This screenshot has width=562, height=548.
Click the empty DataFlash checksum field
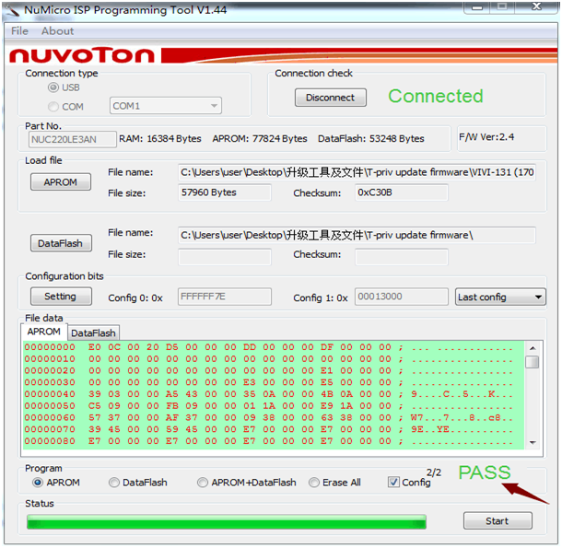(x=402, y=257)
